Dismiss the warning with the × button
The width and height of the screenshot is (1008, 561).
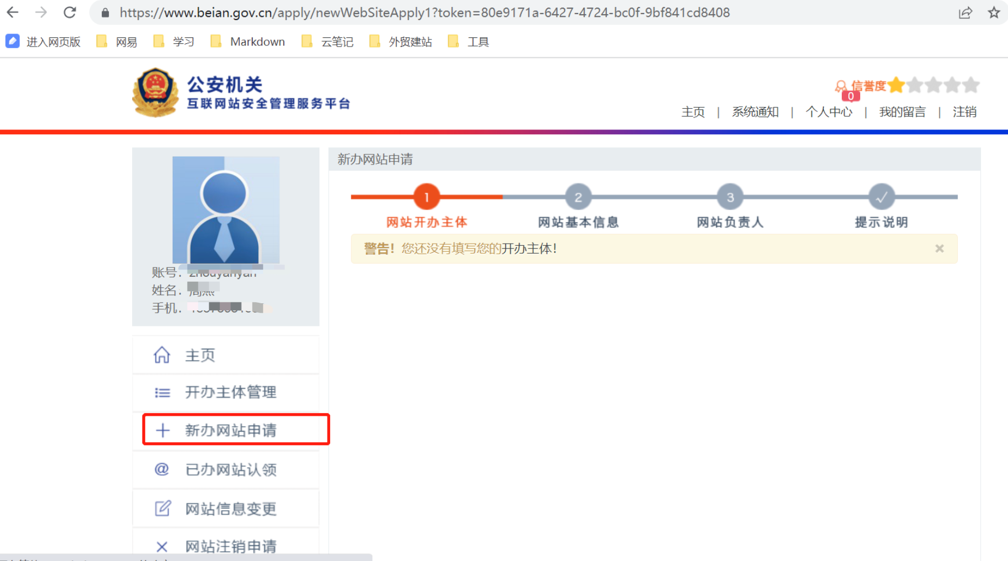(x=939, y=249)
